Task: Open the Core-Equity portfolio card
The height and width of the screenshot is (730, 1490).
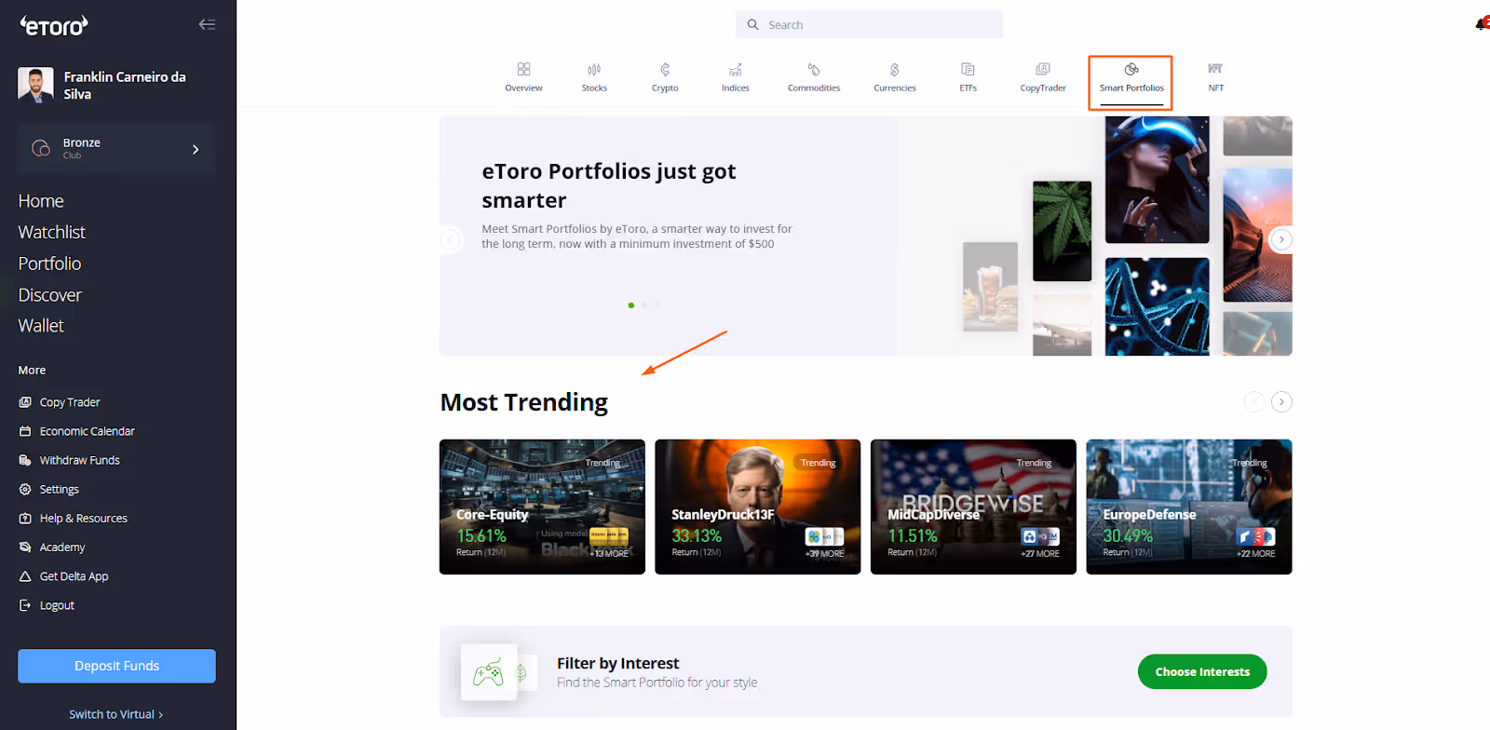Action: [x=542, y=507]
